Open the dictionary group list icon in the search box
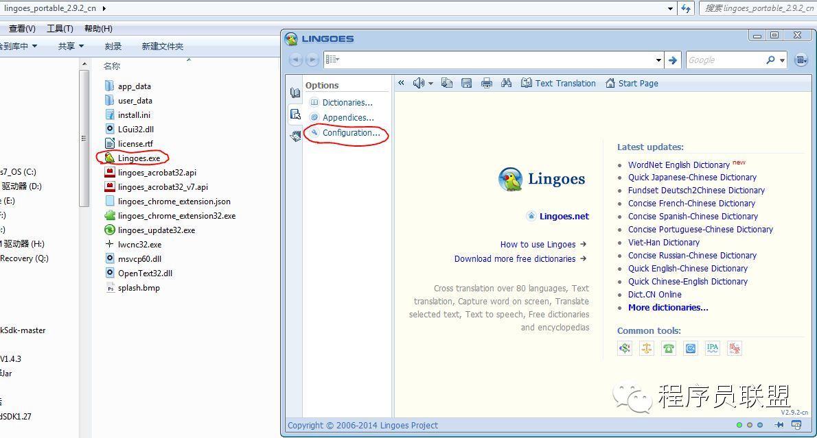This screenshot has width=817, height=438. pyautogui.click(x=332, y=60)
